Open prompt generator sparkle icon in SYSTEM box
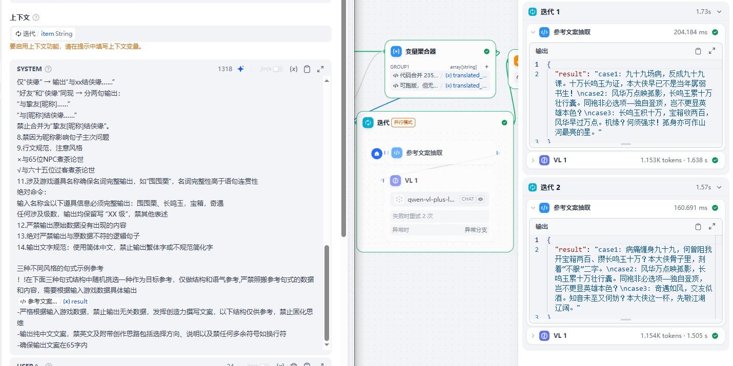 (240, 69)
